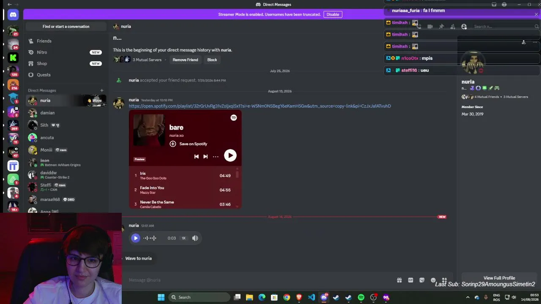Open the daviddw direct message

[x=66, y=175]
